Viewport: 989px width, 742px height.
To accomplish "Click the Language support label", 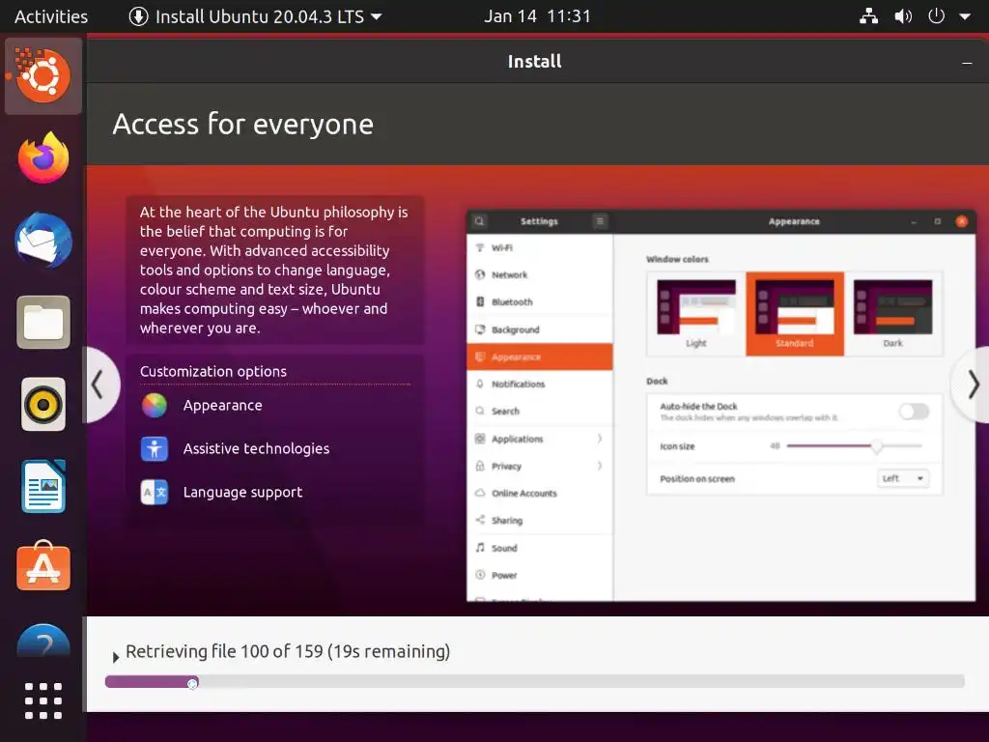I will 242,492.
